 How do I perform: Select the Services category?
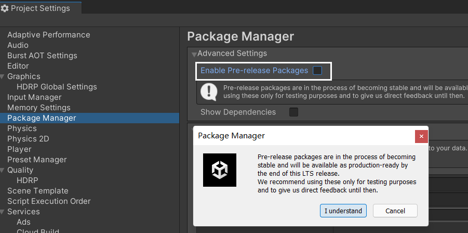(23, 212)
